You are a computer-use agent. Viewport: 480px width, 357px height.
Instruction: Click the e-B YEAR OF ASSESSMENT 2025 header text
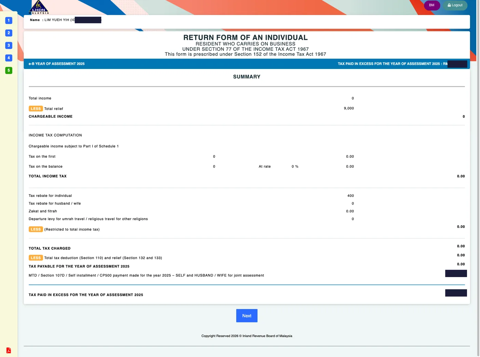(57, 64)
